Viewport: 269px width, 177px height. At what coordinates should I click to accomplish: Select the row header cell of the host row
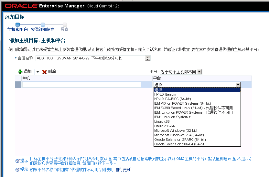[x=18, y=85]
